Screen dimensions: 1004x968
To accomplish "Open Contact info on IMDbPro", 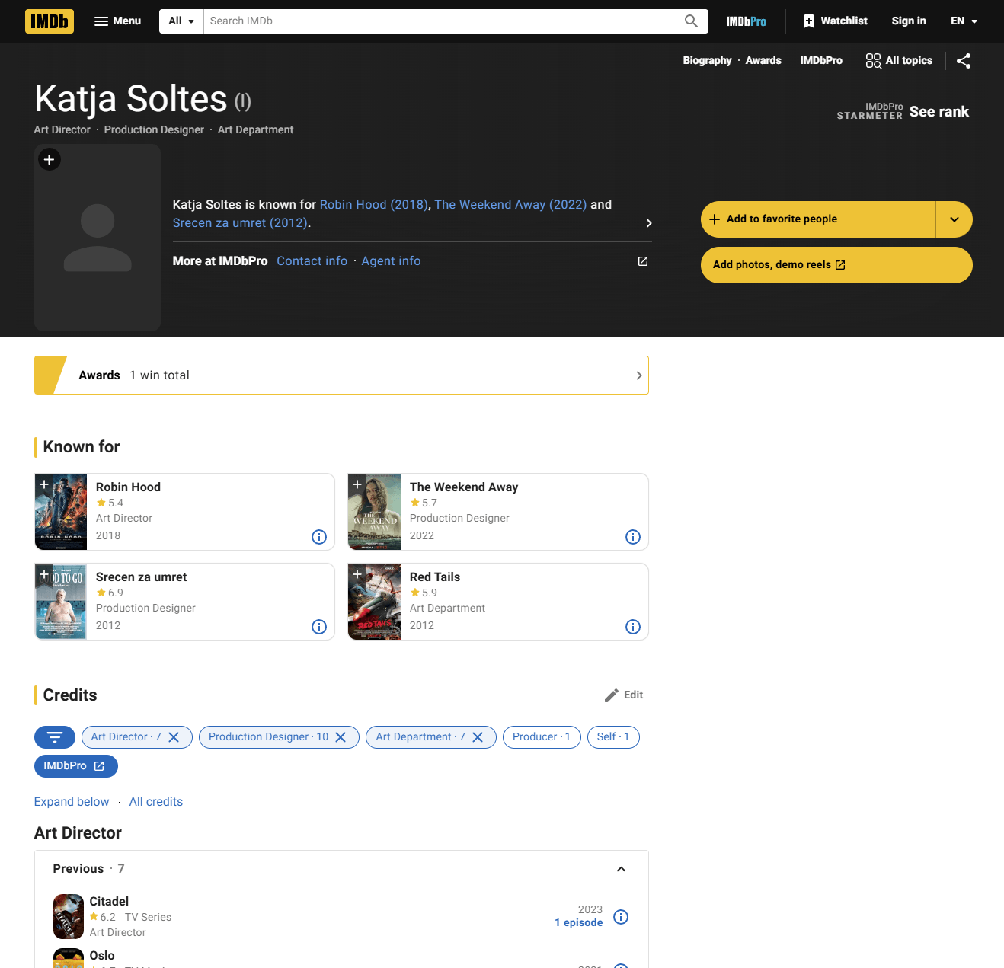I will point(312,261).
